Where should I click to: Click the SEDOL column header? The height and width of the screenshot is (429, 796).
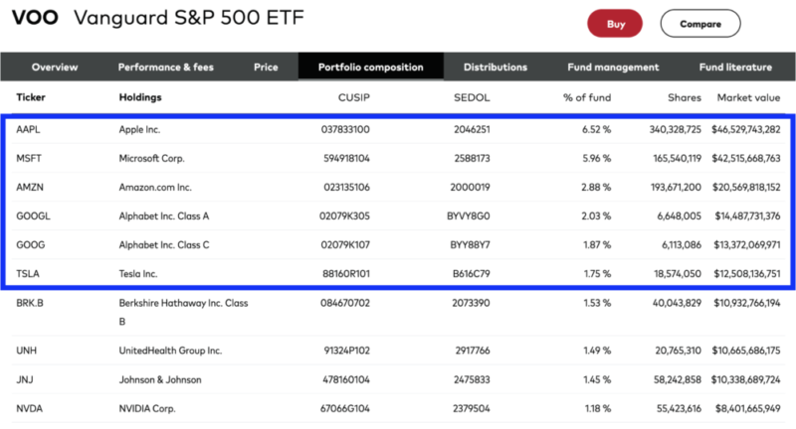coord(472,97)
